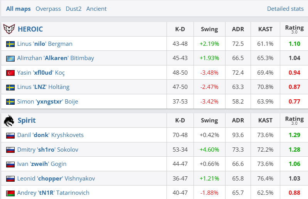308x199 pixels.
Task: Click the Turkish flag beside xfl0ud
Action: pyautogui.click(x=10, y=73)
